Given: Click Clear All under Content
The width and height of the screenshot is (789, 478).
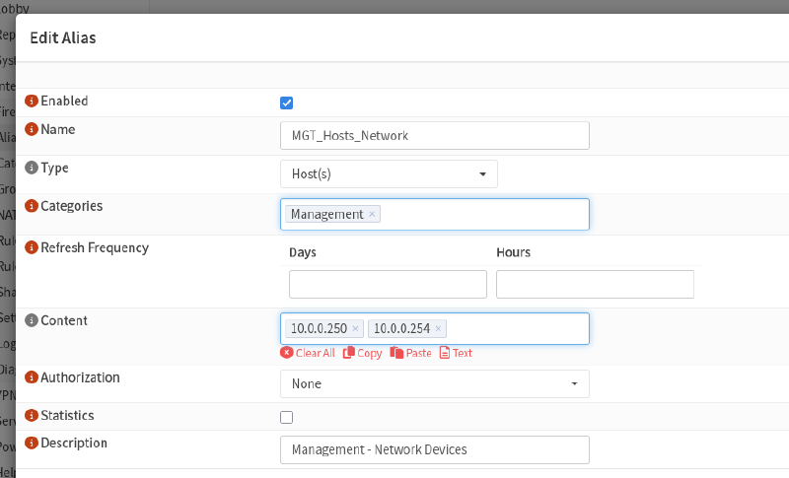Looking at the screenshot, I should [x=308, y=353].
